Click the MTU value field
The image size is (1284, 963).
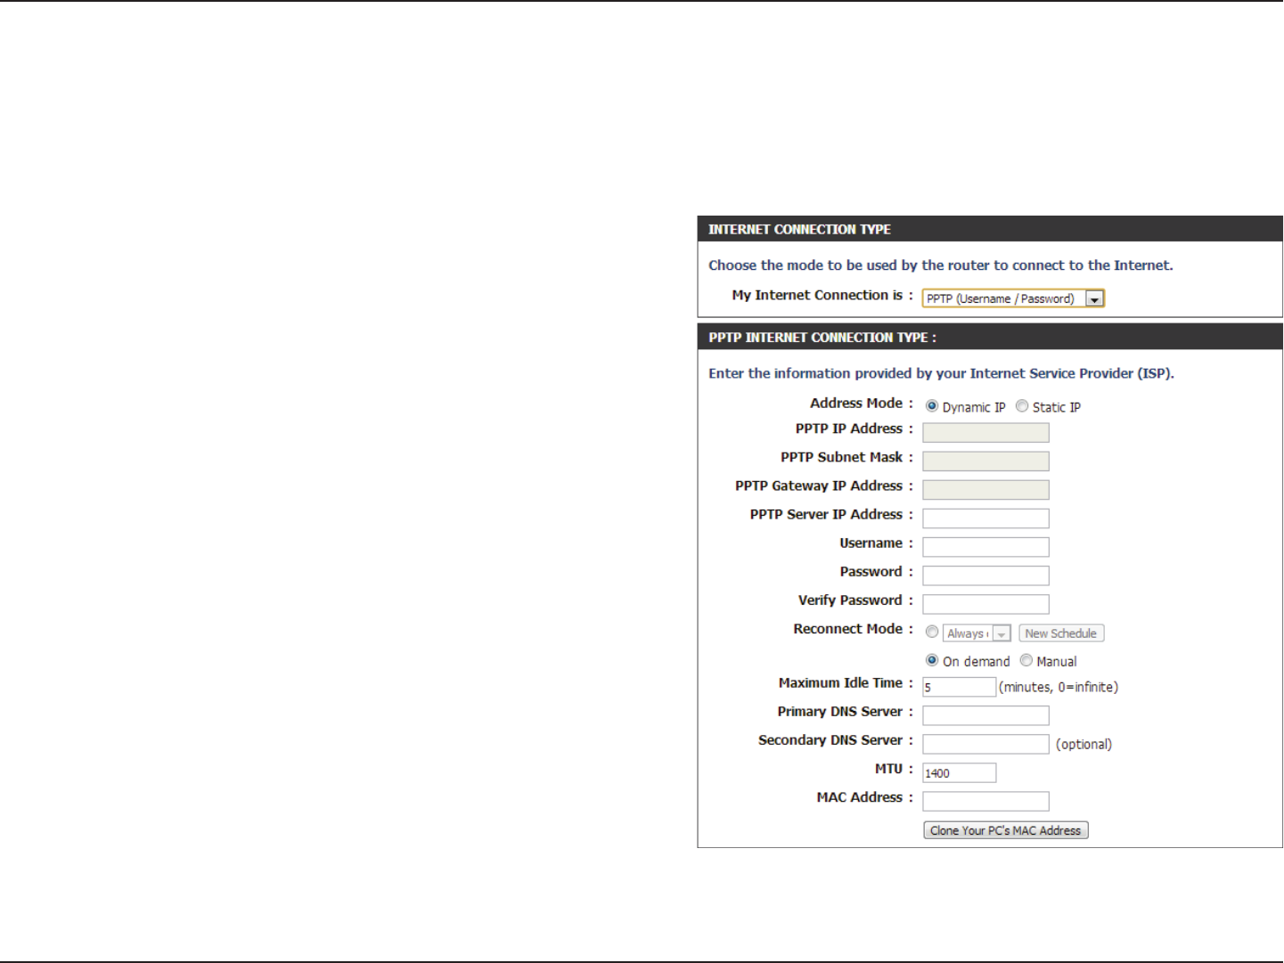(x=959, y=773)
